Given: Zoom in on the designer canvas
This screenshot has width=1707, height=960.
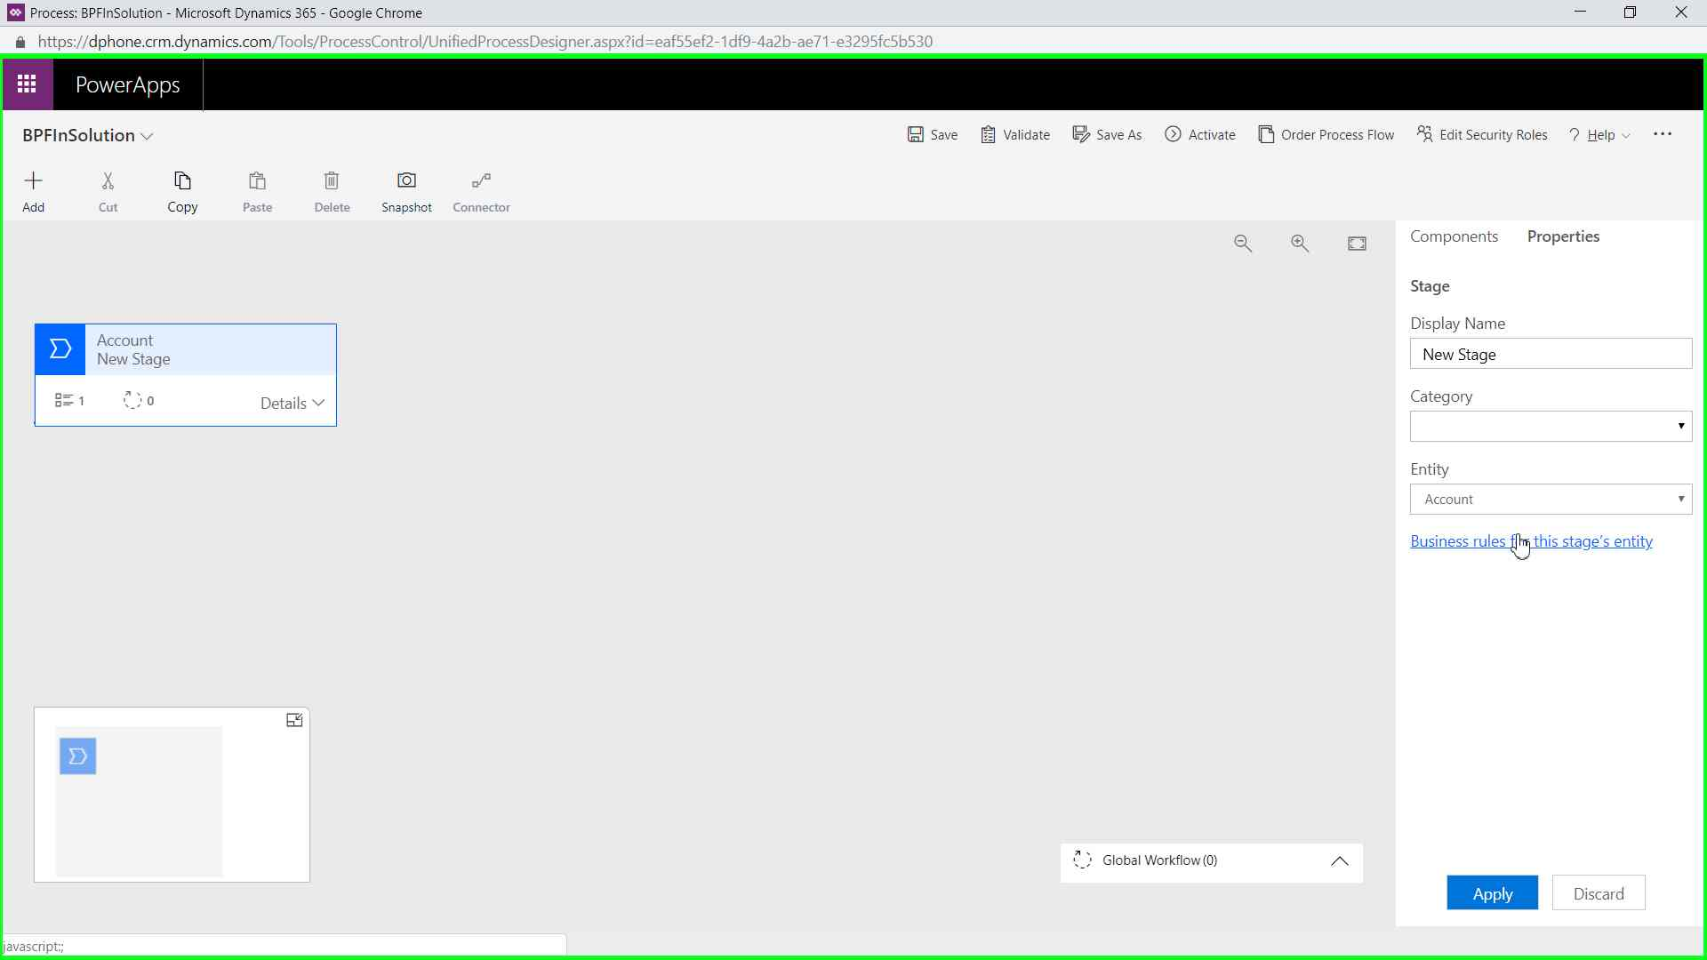Looking at the screenshot, I should [1300, 244].
